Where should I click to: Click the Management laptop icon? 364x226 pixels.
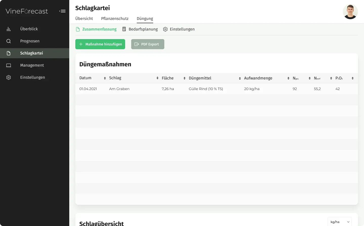coord(9,65)
